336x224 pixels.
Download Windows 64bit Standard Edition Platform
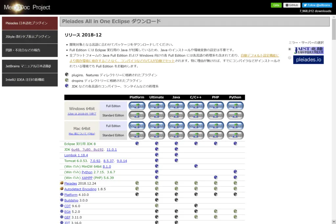pos(137,115)
